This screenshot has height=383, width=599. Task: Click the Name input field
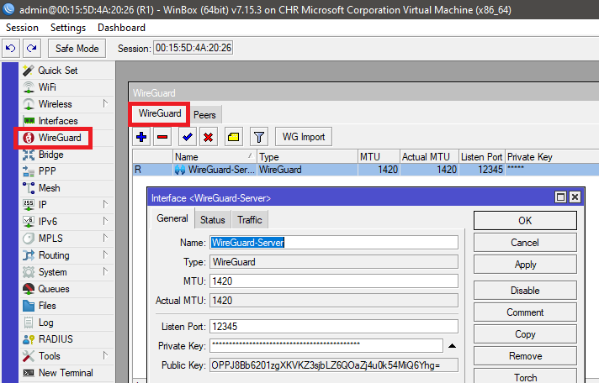tap(334, 243)
